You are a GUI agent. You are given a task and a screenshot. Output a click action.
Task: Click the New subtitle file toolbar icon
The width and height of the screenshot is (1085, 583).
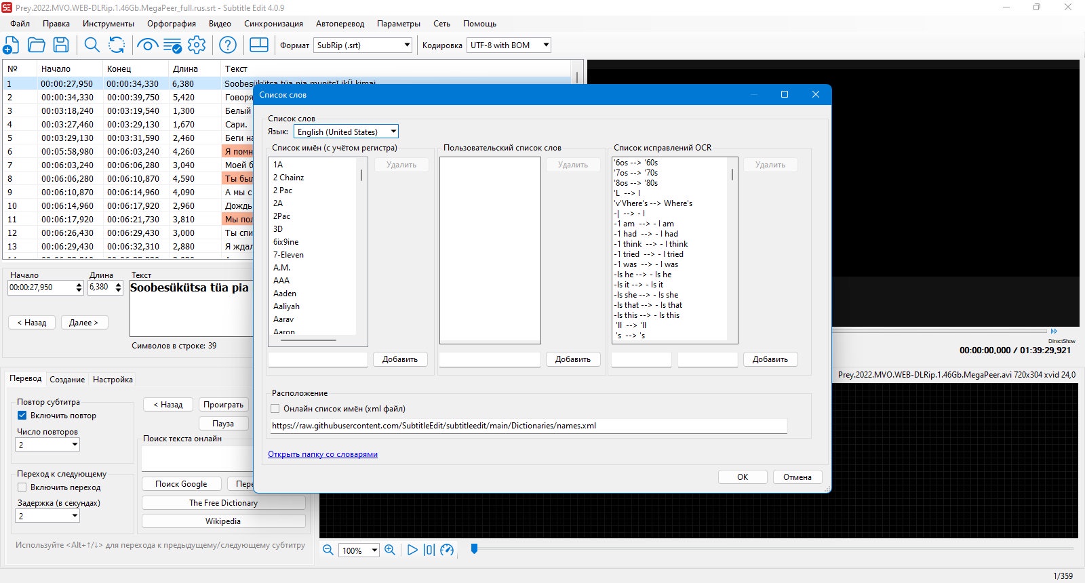click(x=12, y=45)
